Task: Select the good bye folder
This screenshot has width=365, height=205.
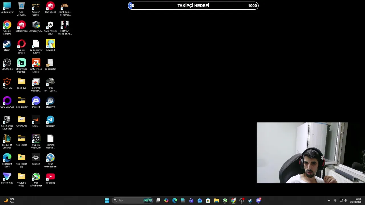Action: click(21, 84)
